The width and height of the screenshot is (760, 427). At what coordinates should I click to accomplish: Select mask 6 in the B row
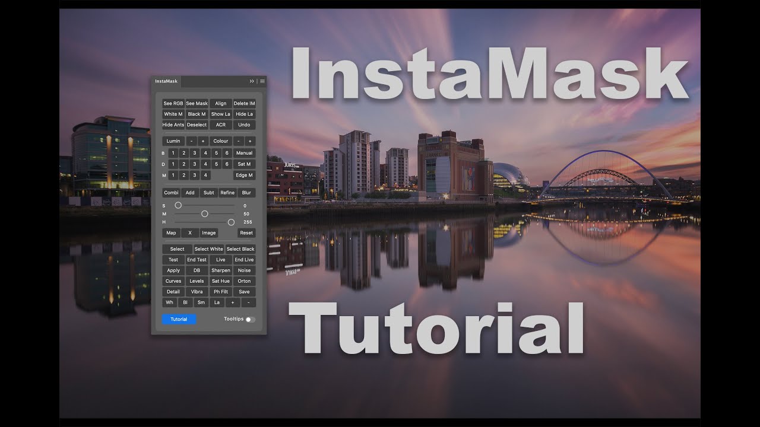coord(227,153)
